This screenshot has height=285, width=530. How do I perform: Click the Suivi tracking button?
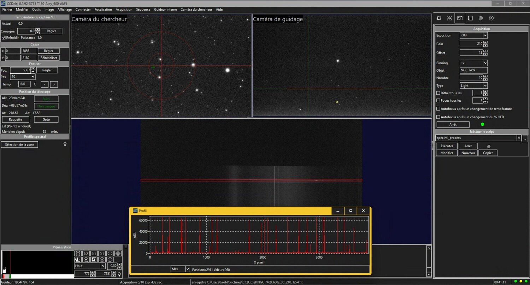click(x=46, y=99)
